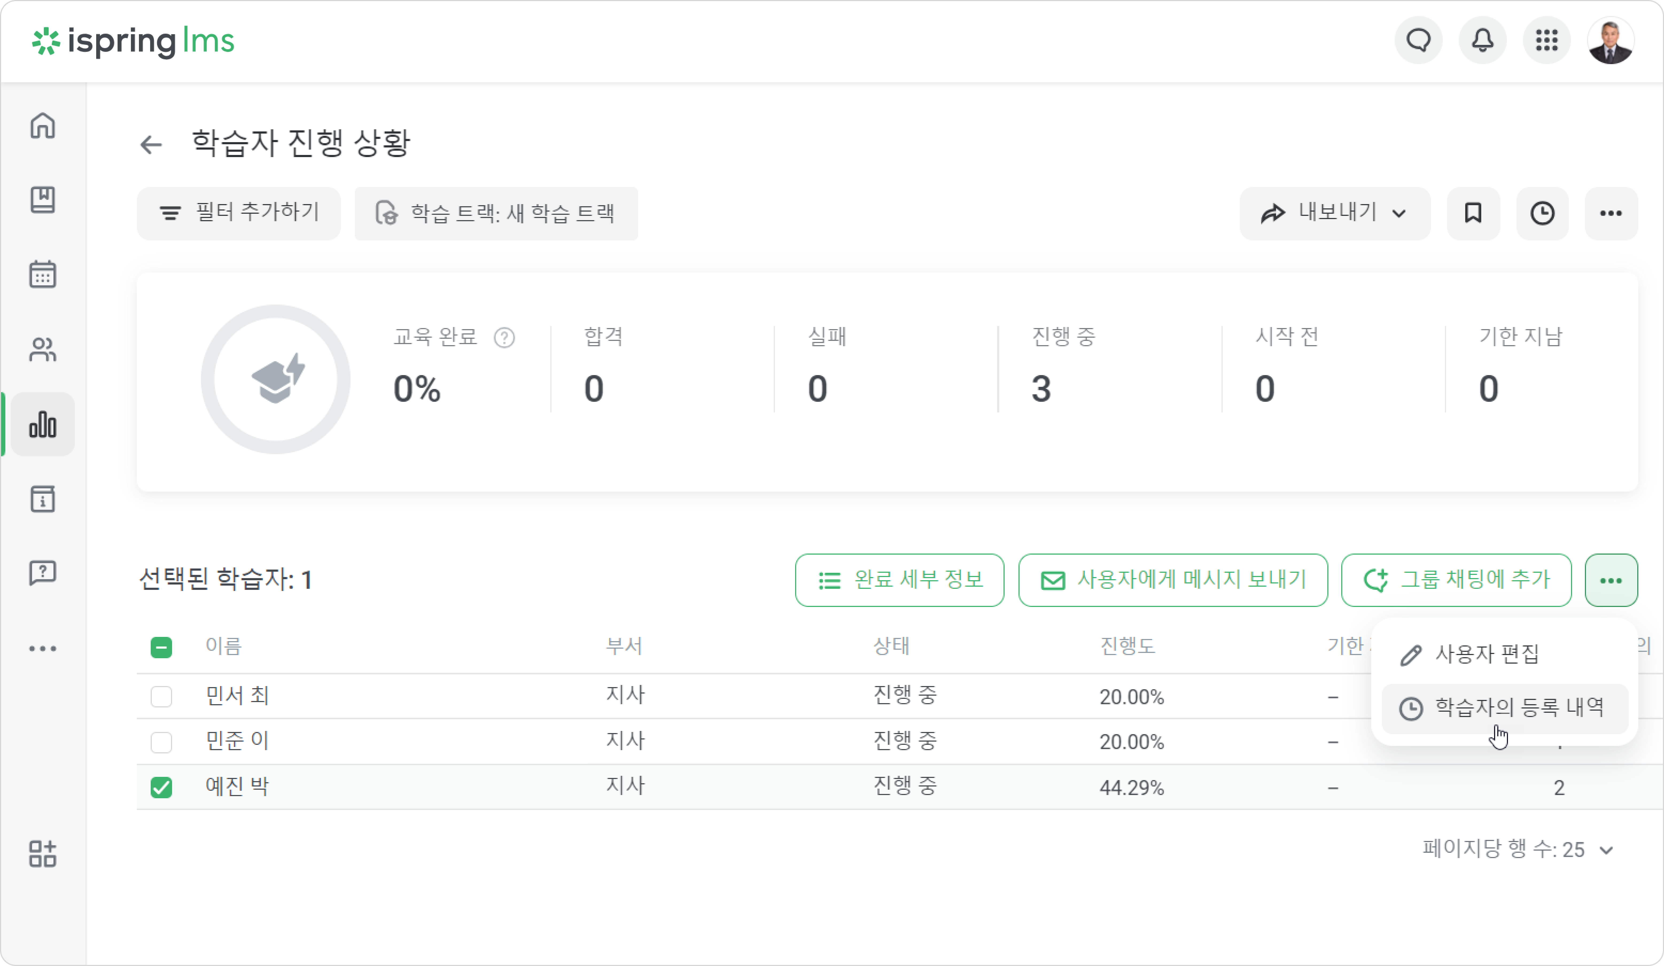Sort by the 진행도 column header
1664x966 pixels.
point(1127,646)
